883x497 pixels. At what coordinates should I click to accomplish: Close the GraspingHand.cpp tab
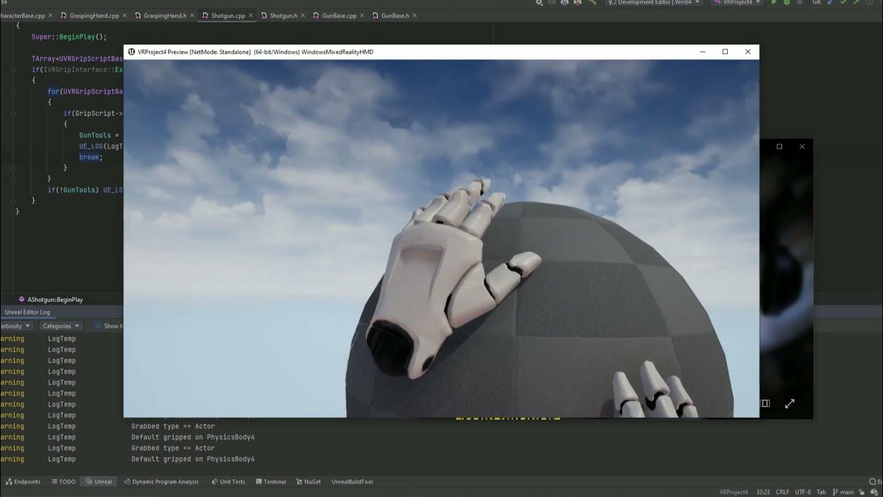(x=123, y=15)
